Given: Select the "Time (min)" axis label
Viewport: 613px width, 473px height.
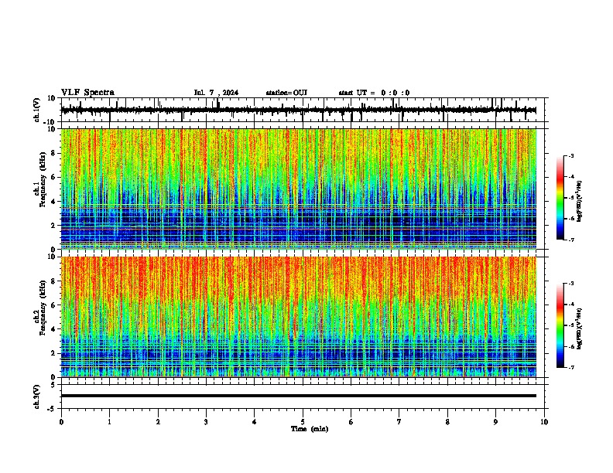Looking at the screenshot, I should (x=310, y=429).
